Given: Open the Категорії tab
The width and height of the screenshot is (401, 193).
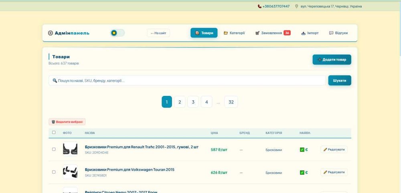Looking at the screenshot, I should tap(234, 33).
